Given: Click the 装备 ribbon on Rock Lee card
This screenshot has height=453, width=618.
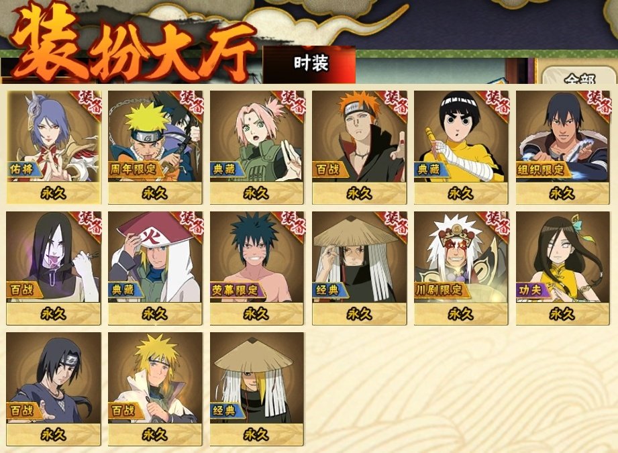Looking at the screenshot, I should [494, 105].
